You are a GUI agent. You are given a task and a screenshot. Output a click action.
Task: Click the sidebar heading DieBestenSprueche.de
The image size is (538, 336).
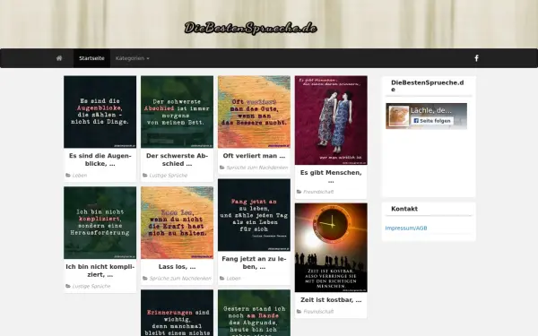[428, 86]
